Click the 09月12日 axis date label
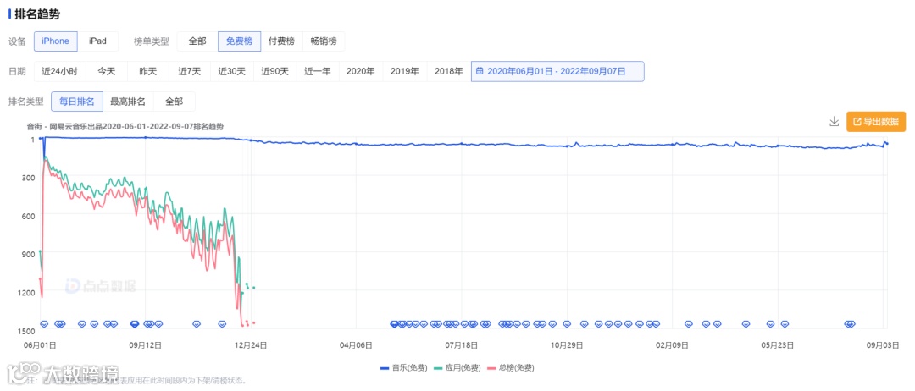The width and height of the screenshot is (915, 391). [x=146, y=345]
